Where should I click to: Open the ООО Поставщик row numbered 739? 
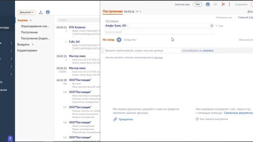click(x=77, y=97)
